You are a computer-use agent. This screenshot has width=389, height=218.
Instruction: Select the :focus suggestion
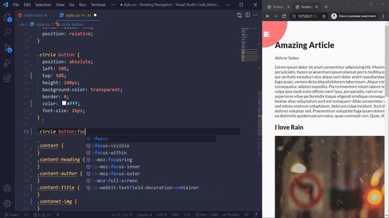pyautogui.click(x=151, y=139)
